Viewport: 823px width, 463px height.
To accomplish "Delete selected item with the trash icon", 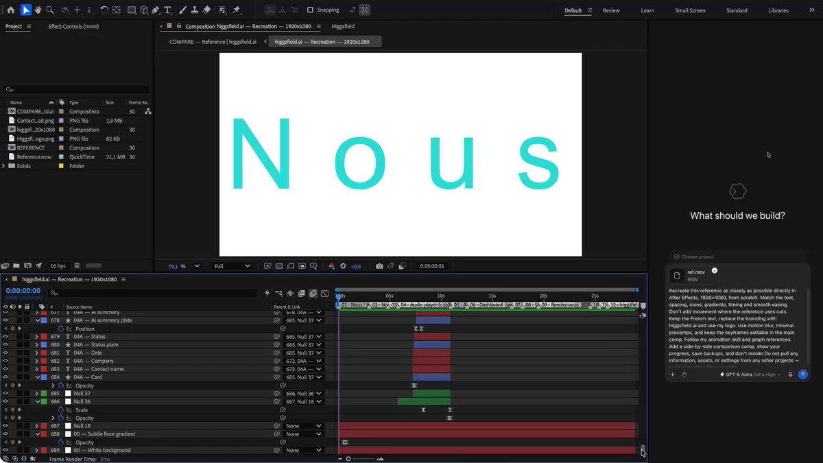I will tap(77, 265).
